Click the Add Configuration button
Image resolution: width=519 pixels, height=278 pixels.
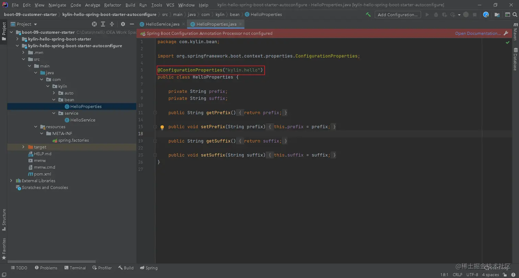point(397,14)
